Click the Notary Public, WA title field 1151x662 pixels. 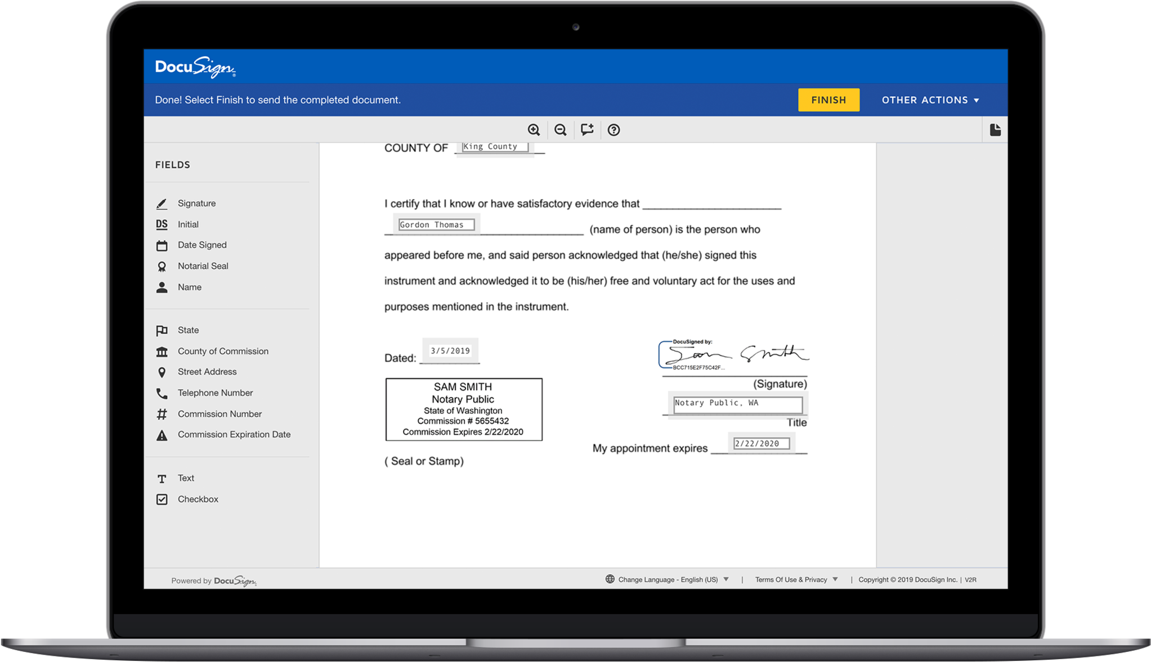pos(737,404)
